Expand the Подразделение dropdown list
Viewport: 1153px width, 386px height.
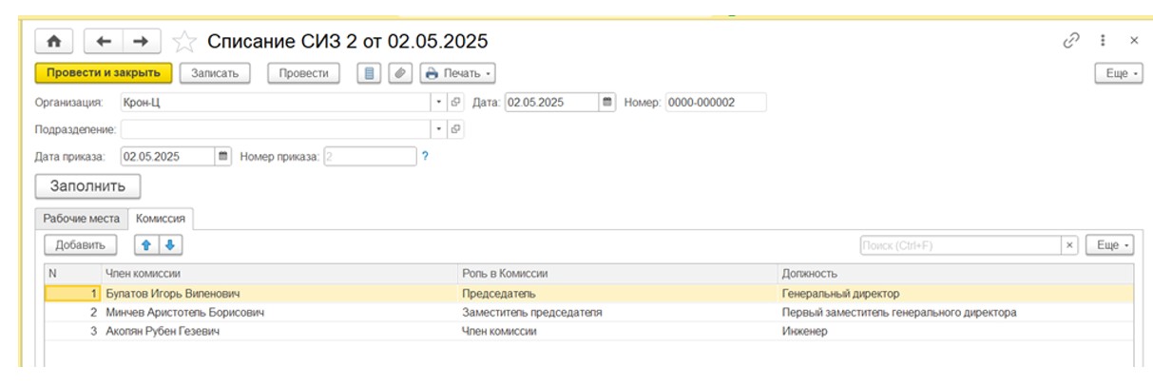(x=439, y=129)
